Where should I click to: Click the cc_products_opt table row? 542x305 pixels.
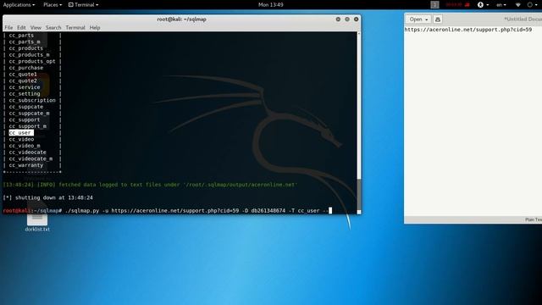(x=32, y=61)
